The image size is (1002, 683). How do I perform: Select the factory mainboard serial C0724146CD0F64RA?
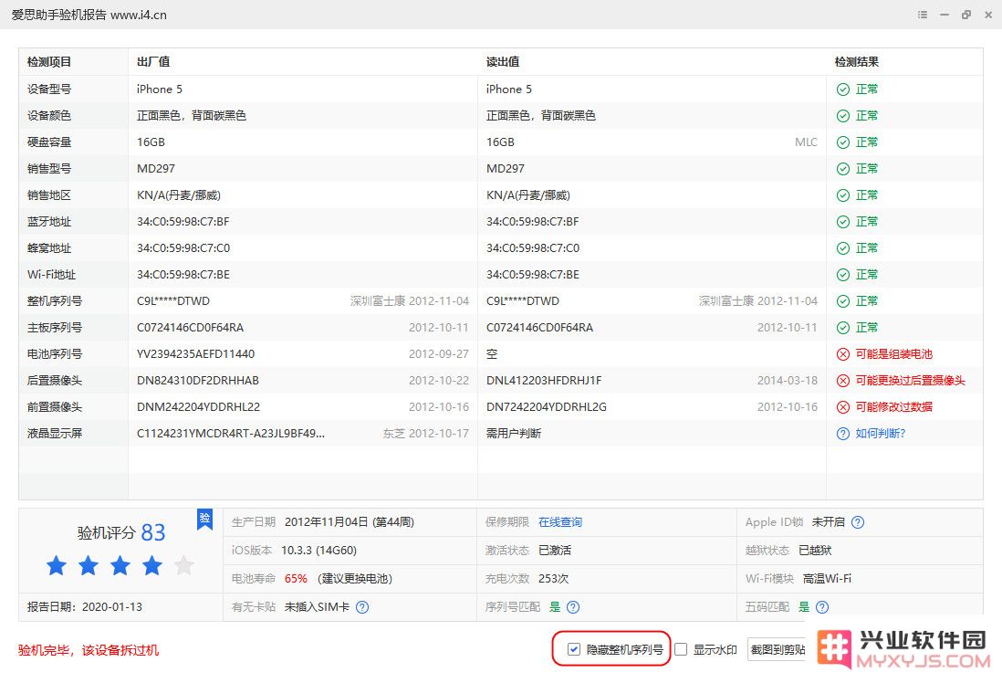click(x=191, y=328)
